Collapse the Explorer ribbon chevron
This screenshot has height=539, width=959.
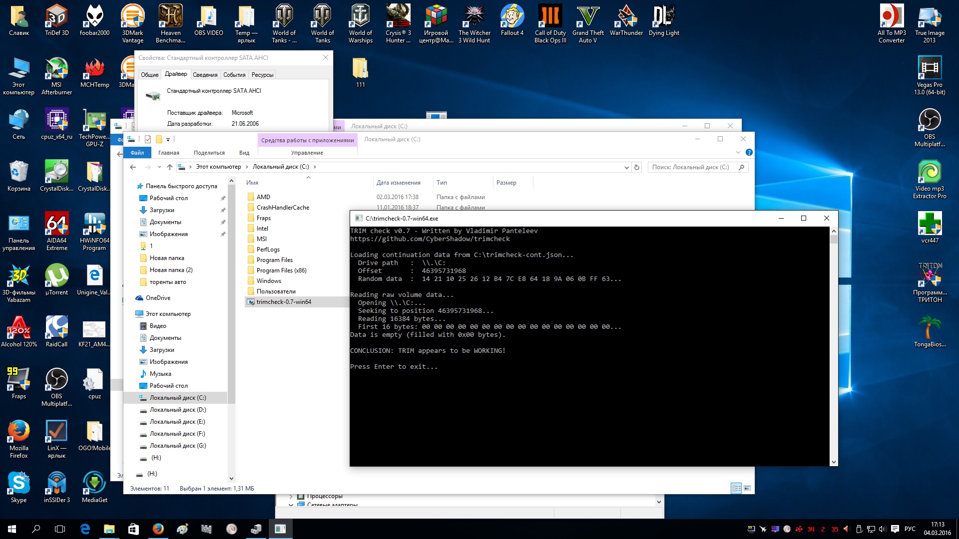click(x=738, y=152)
